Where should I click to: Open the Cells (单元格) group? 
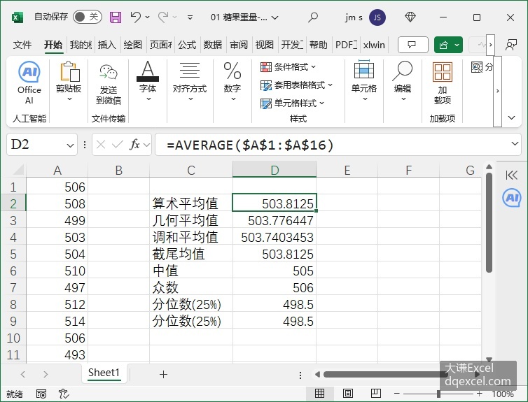point(364,81)
